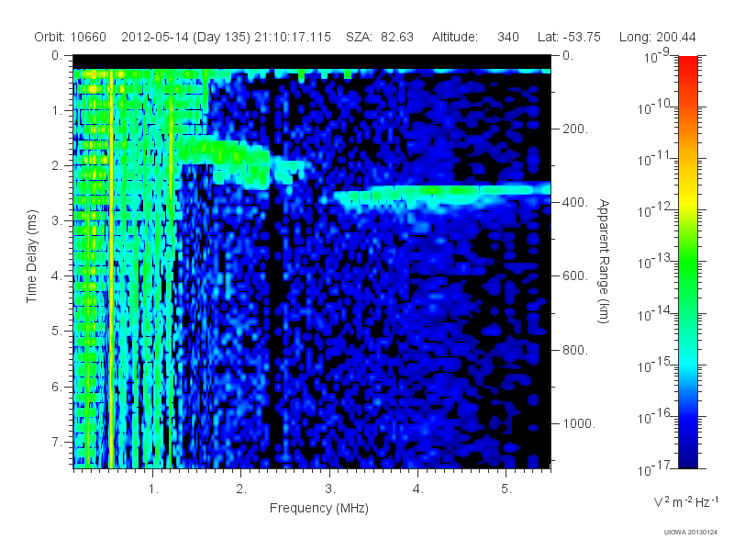This screenshot has height=551, width=734.
Task: Click the 10⁻¹² color bar tick label
Action: (x=654, y=210)
